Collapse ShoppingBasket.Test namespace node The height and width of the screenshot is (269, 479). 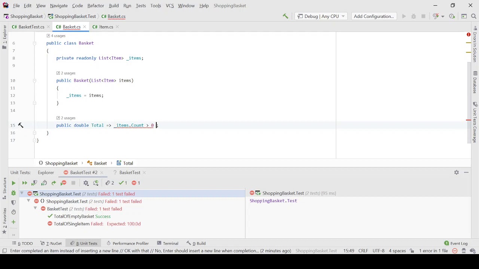click(28, 201)
